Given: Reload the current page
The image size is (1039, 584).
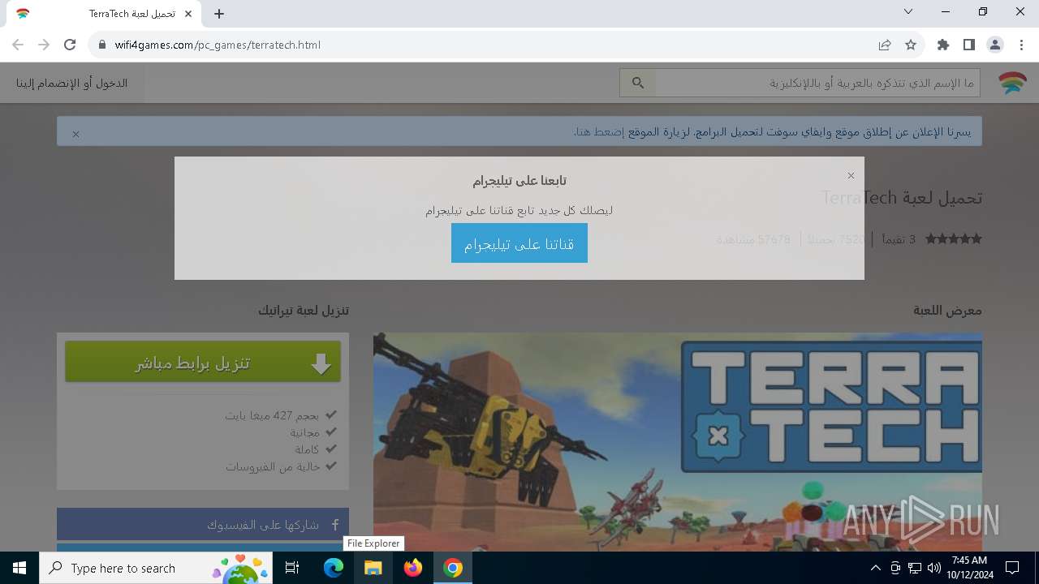Looking at the screenshot, I should (x=70, y=45).
